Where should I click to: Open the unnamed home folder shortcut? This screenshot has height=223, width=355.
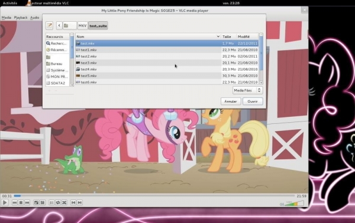pos(57,57)
